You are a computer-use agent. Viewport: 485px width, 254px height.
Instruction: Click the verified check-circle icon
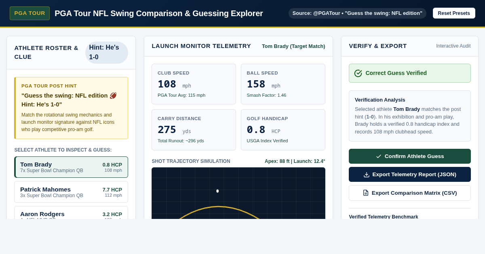point(358,73)
